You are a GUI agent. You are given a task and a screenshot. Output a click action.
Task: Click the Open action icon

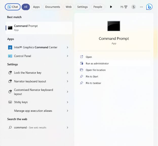(82, 57)
